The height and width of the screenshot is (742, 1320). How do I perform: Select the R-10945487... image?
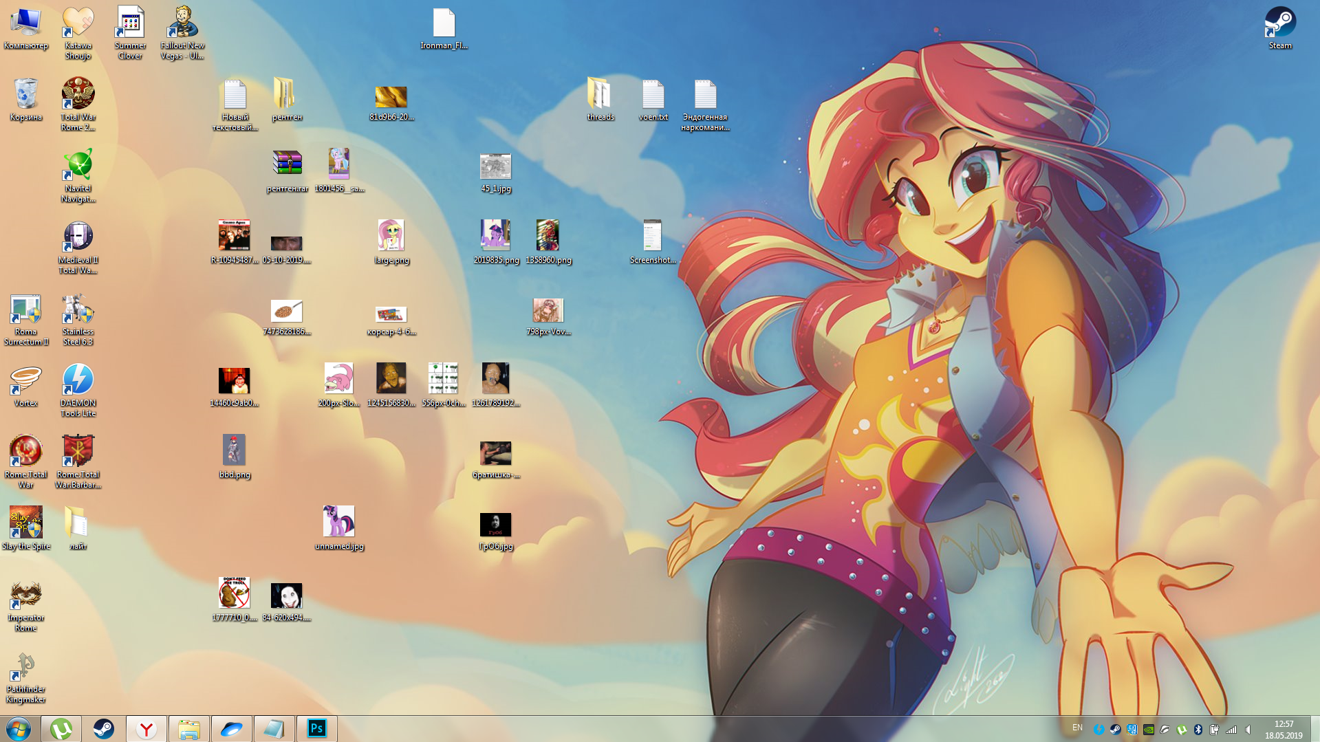pos(235,243)
